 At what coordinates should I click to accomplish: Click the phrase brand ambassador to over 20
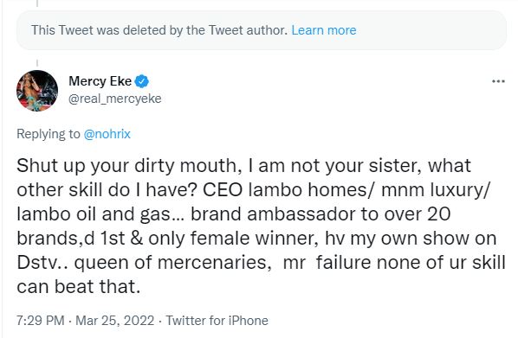(x=321, y=214)
